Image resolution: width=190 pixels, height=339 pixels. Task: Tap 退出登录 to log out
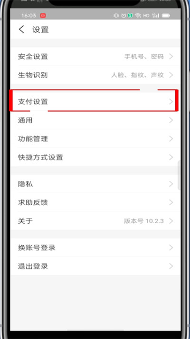pos(95,266)
